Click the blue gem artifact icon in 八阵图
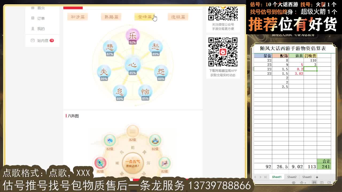This screenshot has height=192, width=342. click(110, 141)
